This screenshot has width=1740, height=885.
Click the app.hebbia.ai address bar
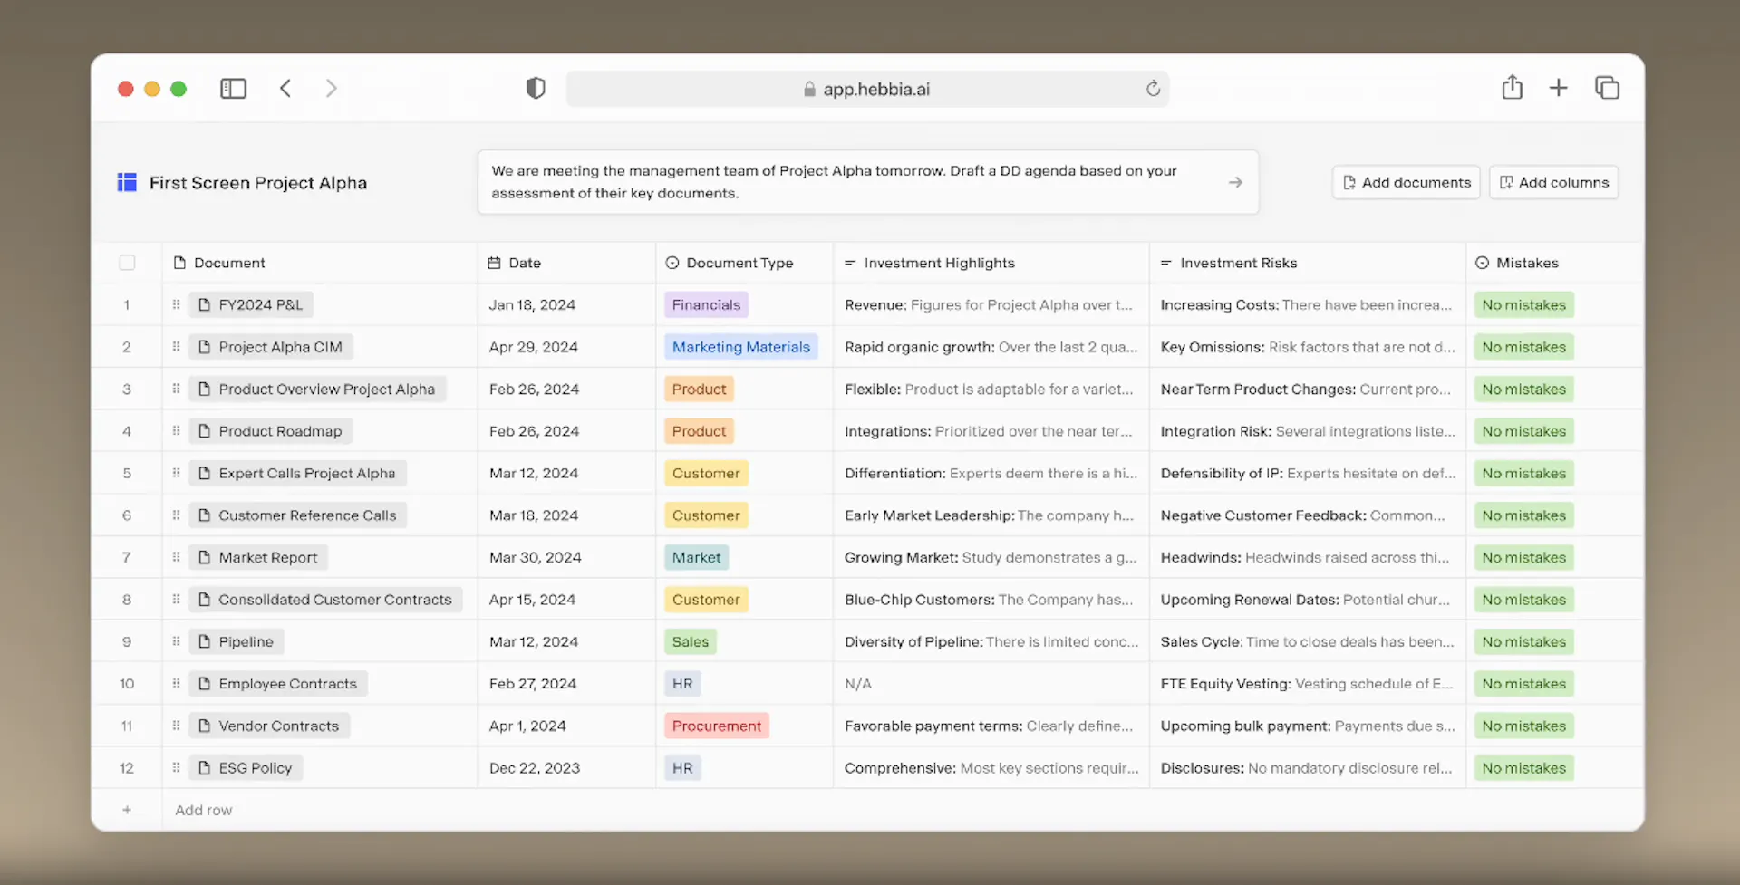coord(867,89)
